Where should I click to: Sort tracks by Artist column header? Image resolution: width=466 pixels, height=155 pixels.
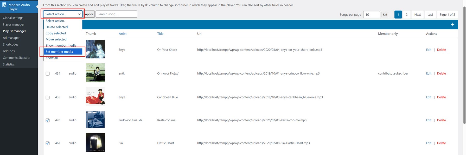point(123,34)
